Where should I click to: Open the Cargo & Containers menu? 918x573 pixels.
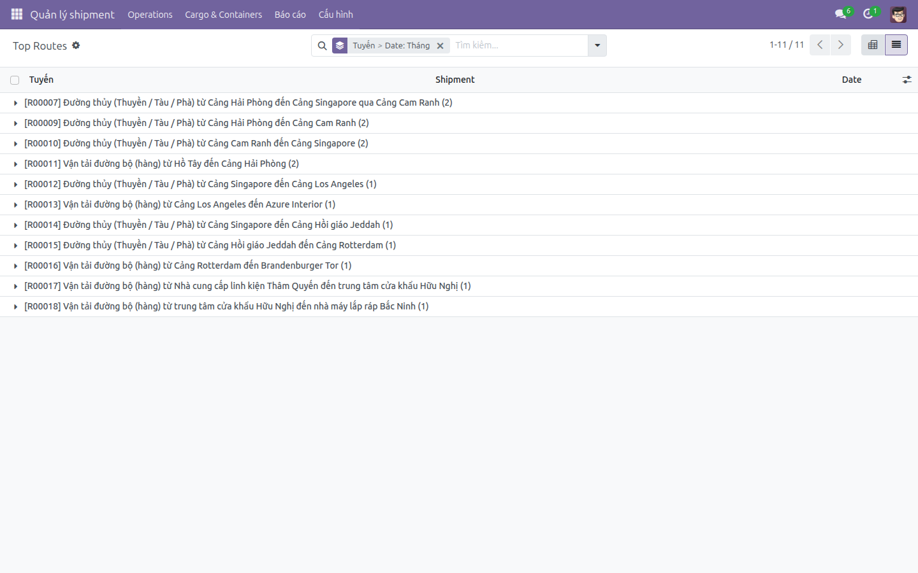tap(223, 14)
